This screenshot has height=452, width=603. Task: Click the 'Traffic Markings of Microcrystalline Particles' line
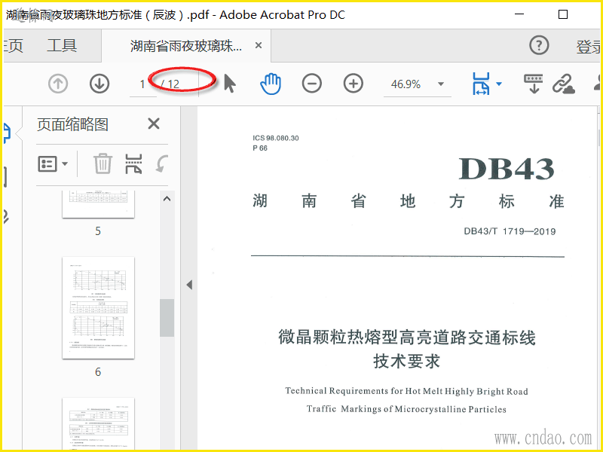tap(406, 409)
